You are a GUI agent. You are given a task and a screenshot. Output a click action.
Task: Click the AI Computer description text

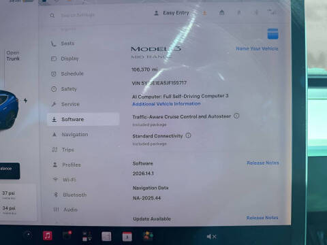(x=181, y=96)
